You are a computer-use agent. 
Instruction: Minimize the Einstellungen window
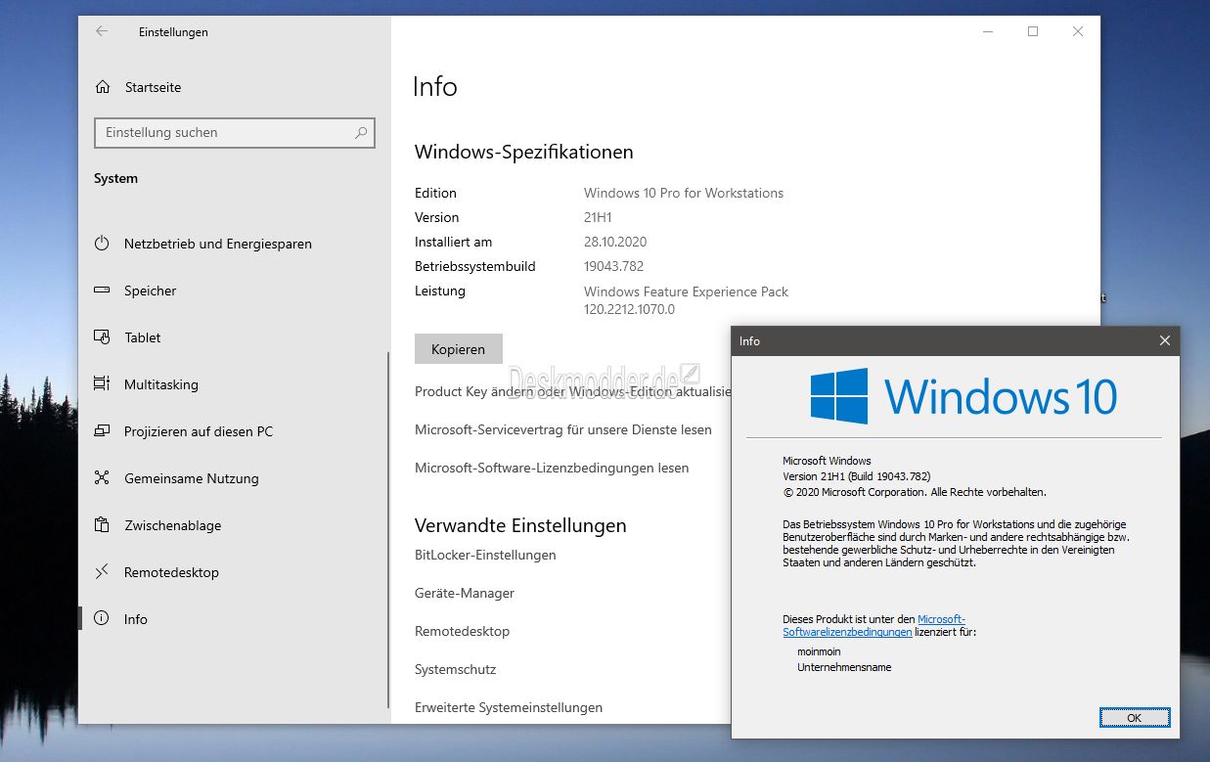coord(988,31)
